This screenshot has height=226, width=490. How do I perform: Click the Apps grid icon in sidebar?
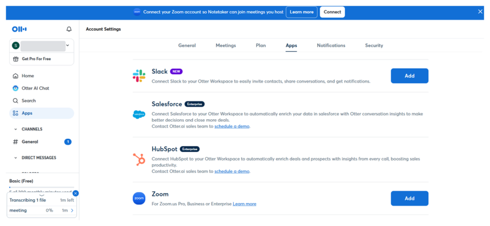15,113
